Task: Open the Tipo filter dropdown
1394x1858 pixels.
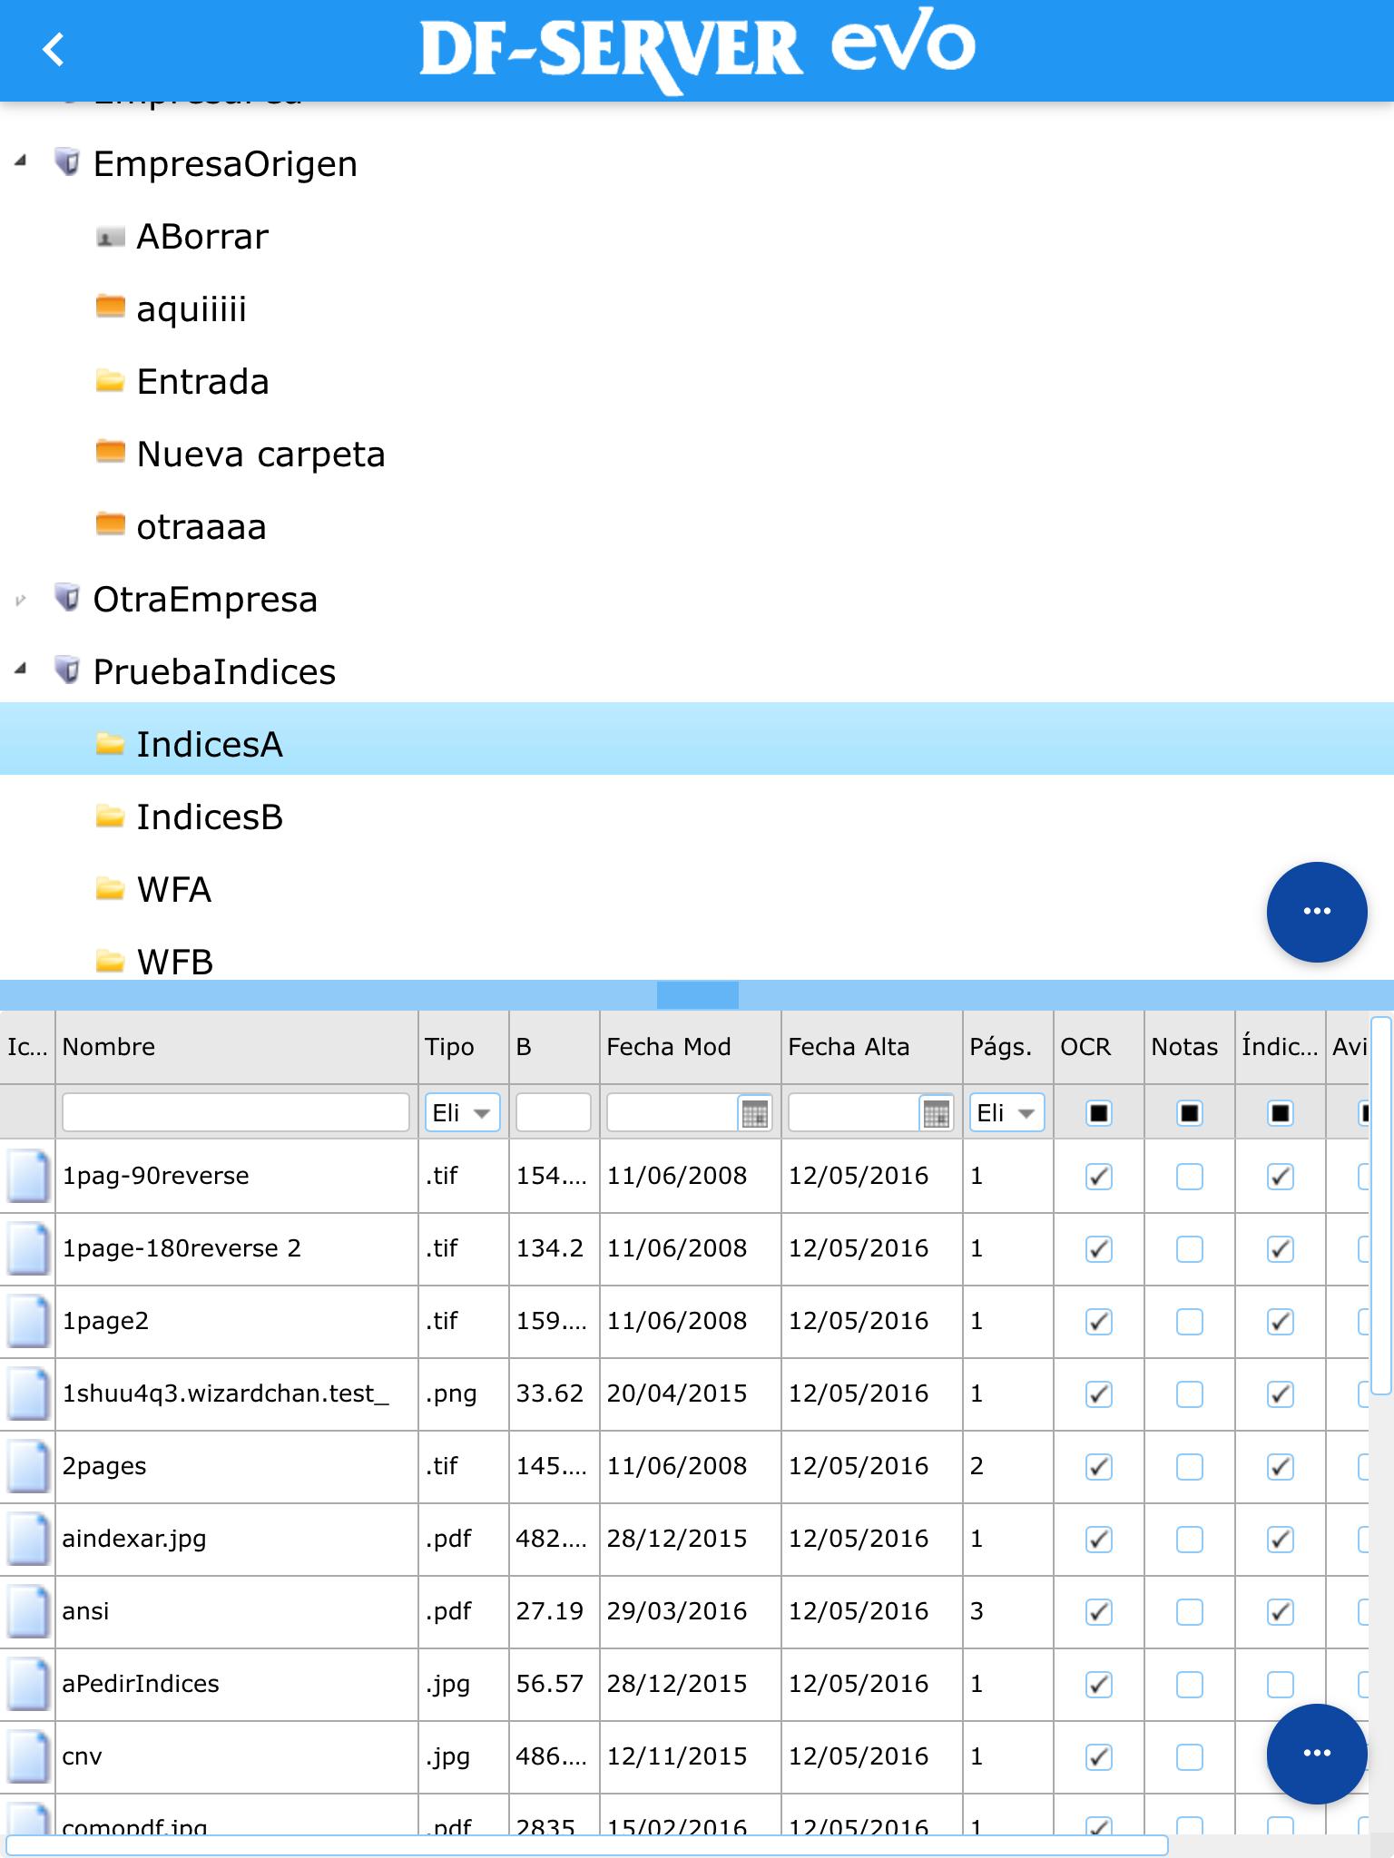Action: [463, 1113]
